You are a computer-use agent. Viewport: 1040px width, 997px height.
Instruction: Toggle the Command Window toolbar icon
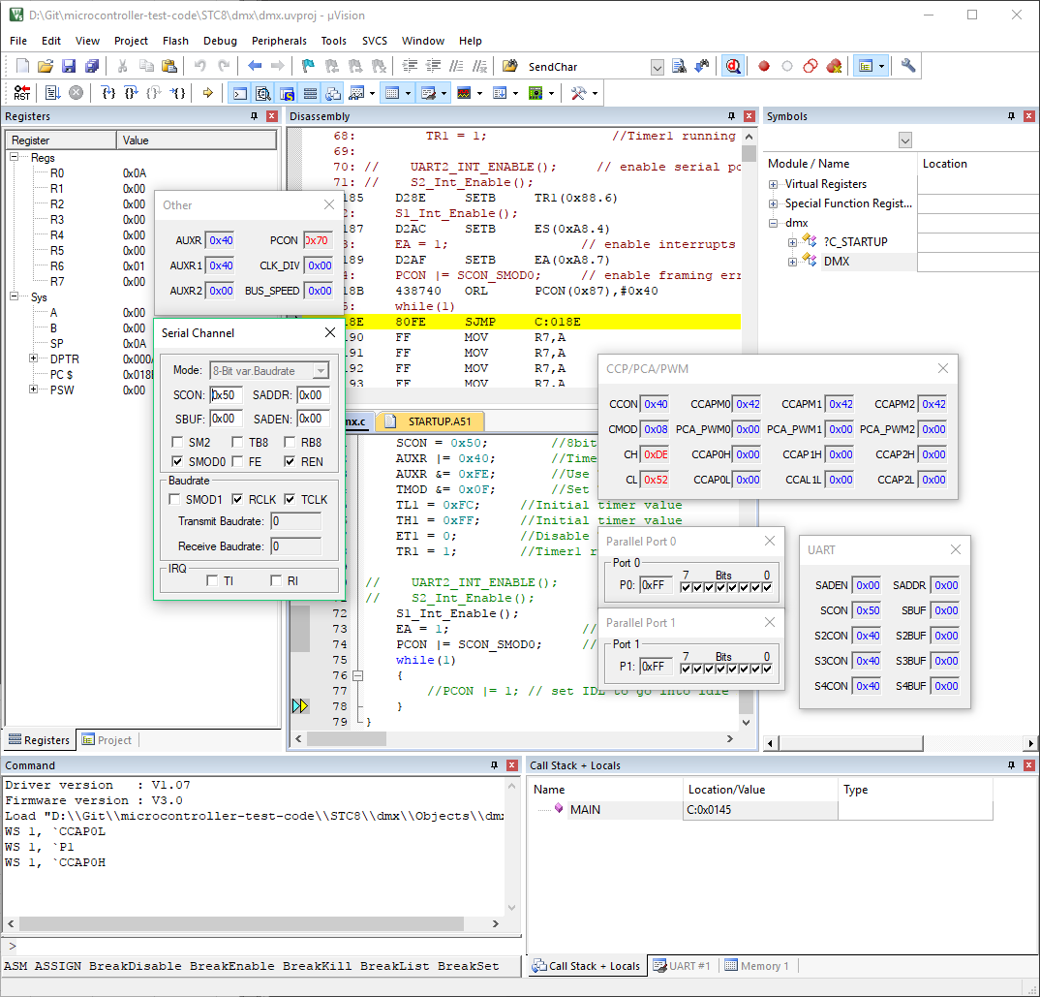(x=239, y=93)
